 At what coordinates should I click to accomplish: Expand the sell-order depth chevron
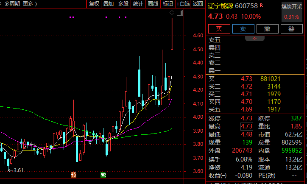point(255,38)
